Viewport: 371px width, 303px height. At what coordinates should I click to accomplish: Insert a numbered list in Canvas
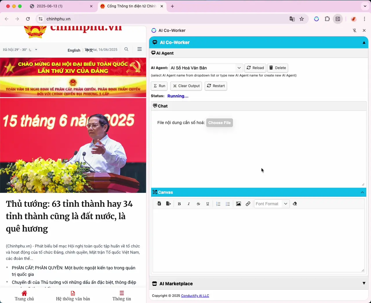(219, 204)
